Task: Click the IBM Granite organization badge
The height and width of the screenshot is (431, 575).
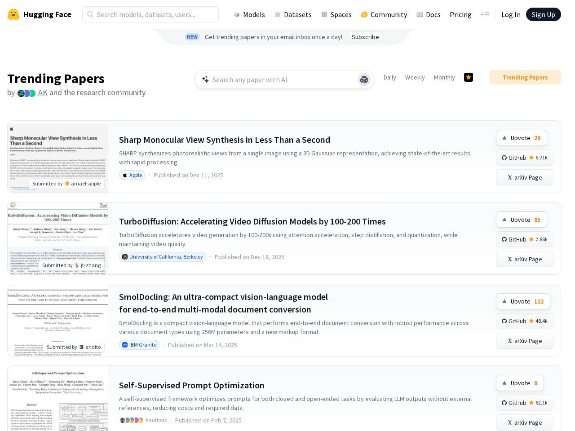Action: (138, 345)
